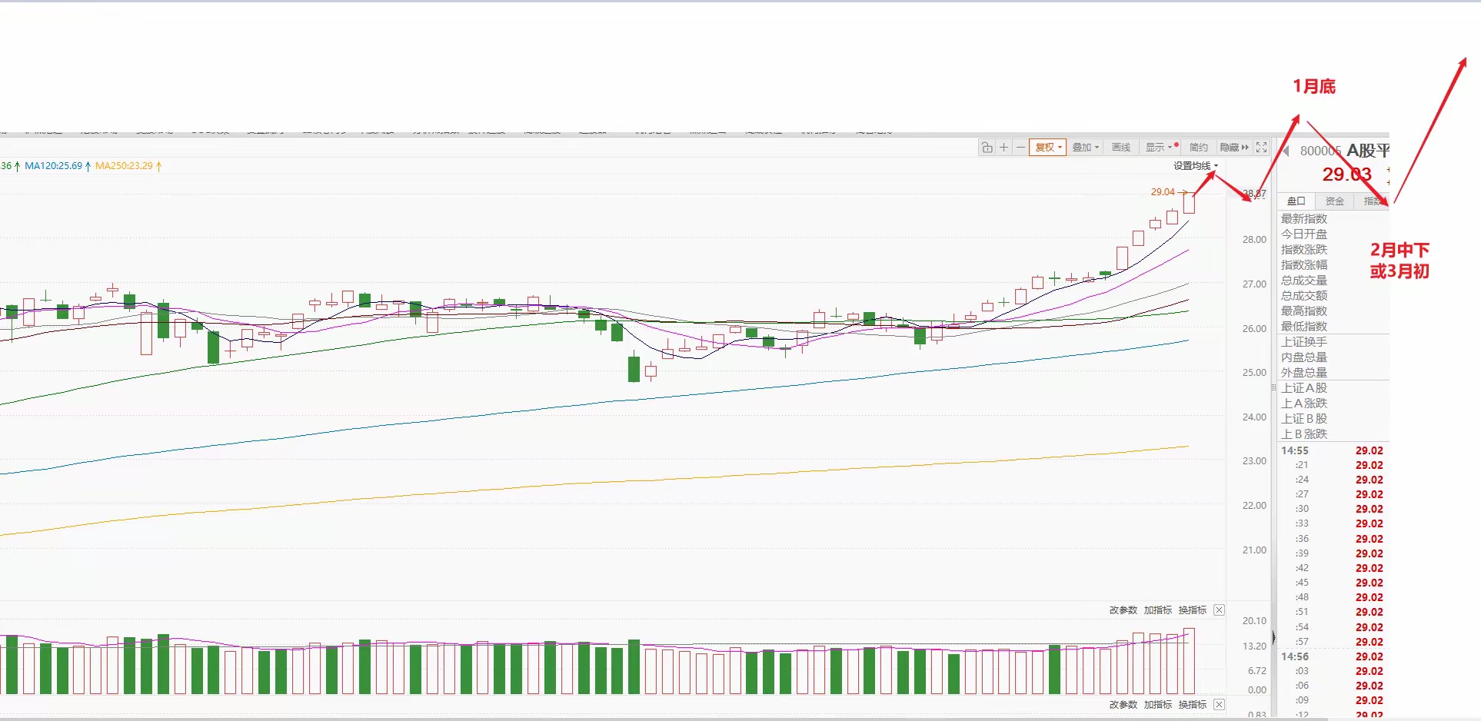Toggle the 画线 drawing tool

click(x=1121, y=148)
